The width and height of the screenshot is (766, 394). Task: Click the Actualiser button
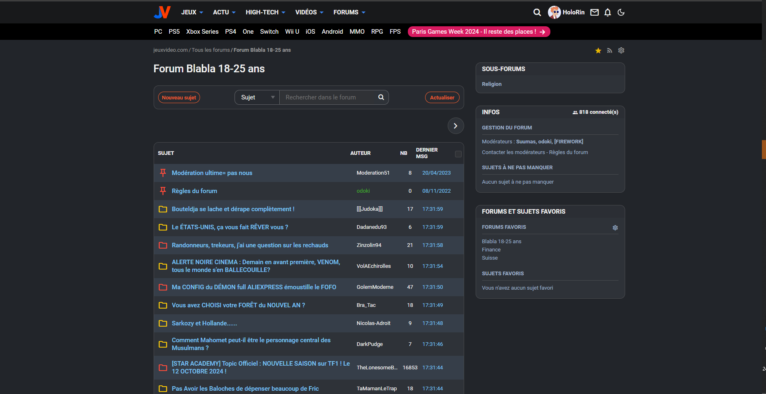coord(442,97)
